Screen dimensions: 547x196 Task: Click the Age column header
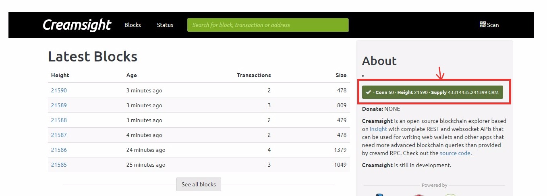(x=132, y=75)
